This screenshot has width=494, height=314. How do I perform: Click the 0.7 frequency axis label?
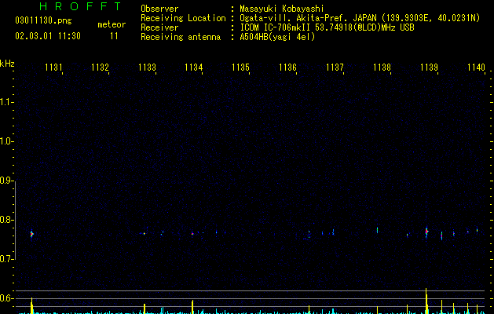click(x=5, y=259)
